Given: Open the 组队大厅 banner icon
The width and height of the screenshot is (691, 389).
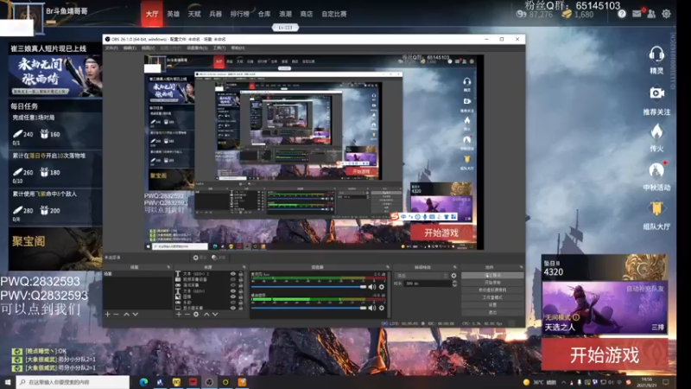Looking at the screenshot, I should coord(656,208).
